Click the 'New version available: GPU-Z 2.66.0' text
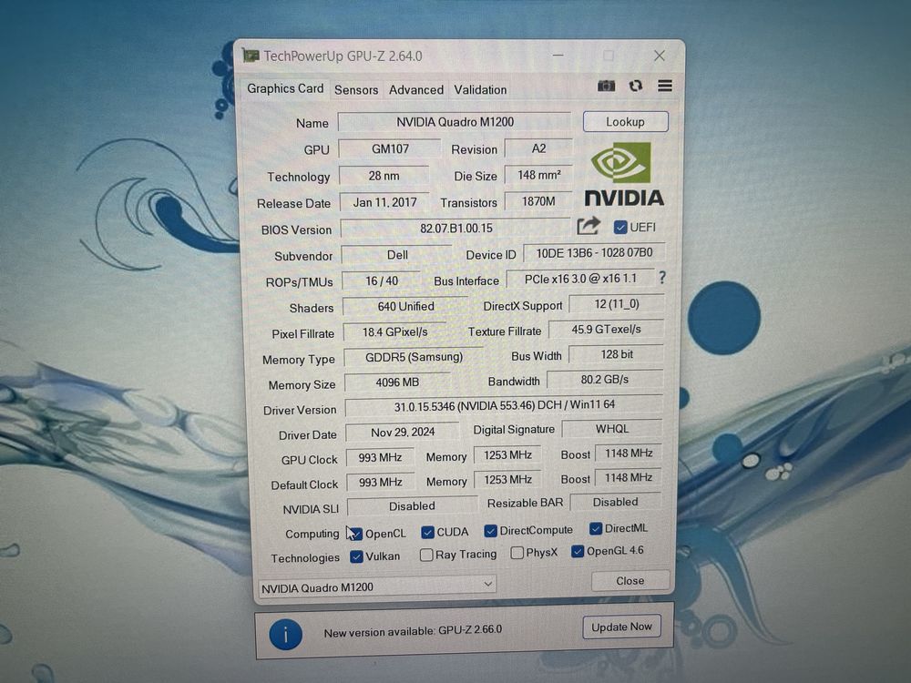 coord(413,631)
